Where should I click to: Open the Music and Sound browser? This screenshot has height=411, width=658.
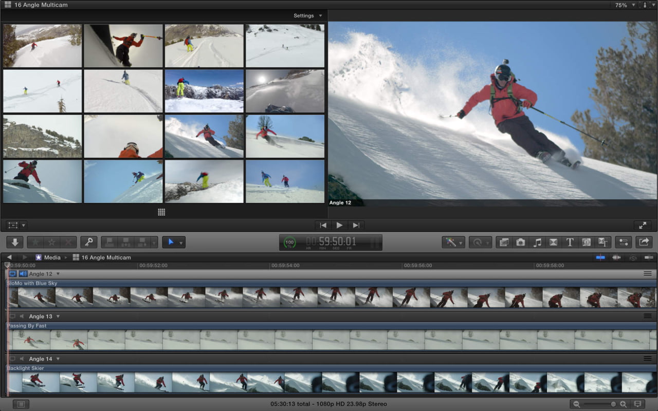(x=537, y=242)
